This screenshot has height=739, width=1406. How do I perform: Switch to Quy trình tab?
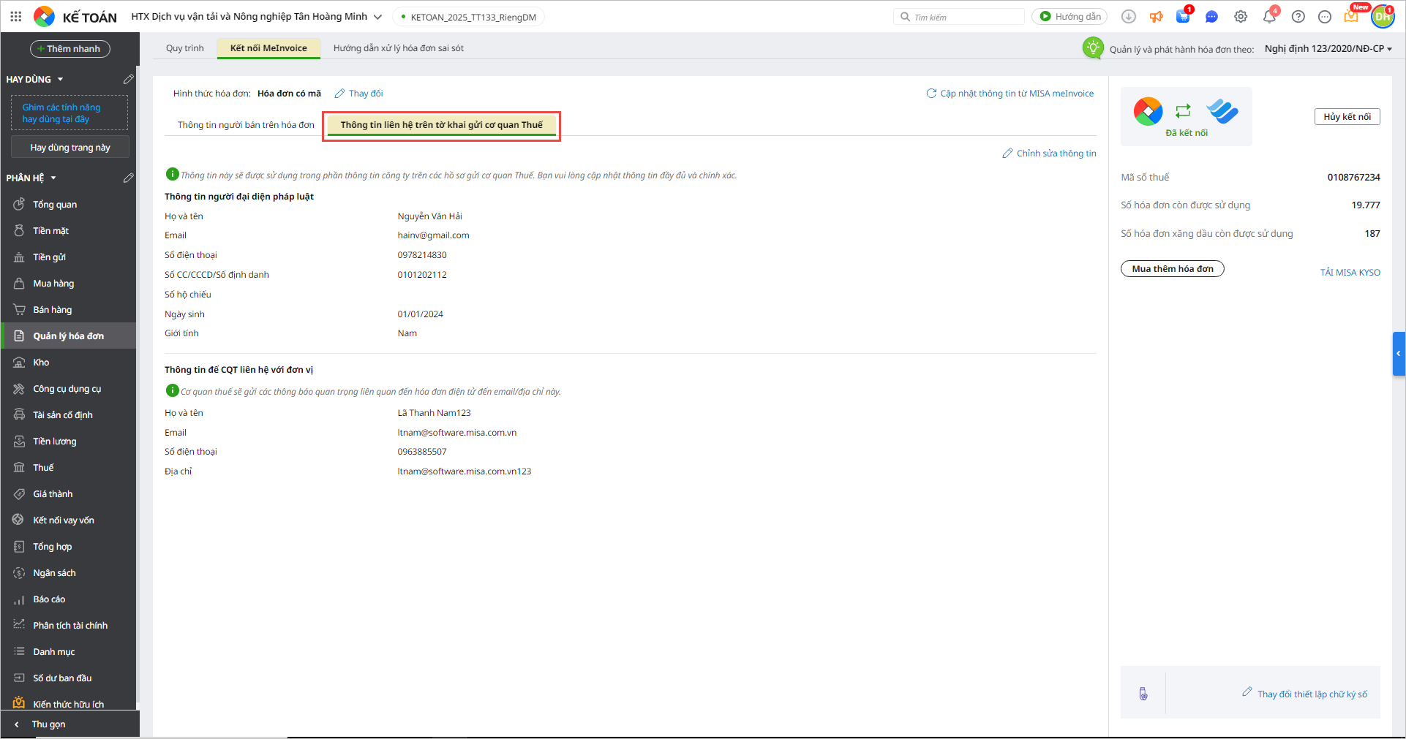click(184, 48)
